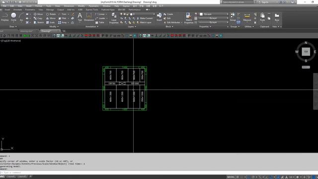The width and height of the screenshot is (318, 179).
Task: Click Edit block button
Action: (x=167, y=18)
